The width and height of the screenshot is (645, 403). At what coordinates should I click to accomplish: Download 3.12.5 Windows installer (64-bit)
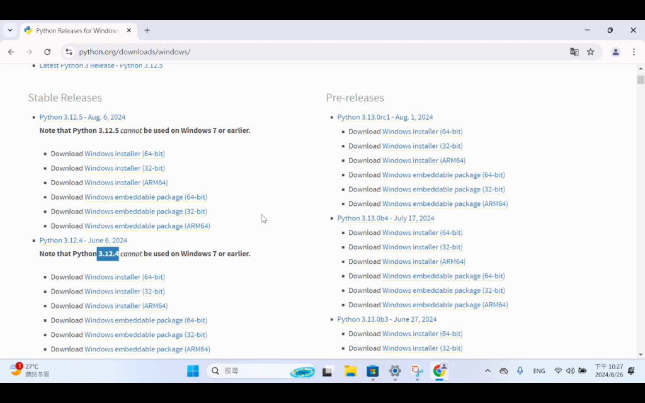(x=125, y=154)
